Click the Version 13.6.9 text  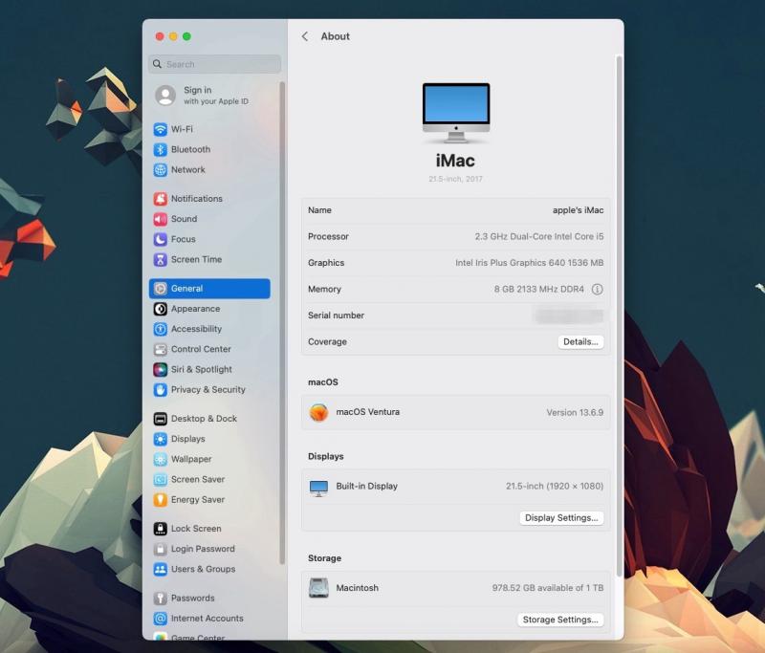(x=575, y=413)
